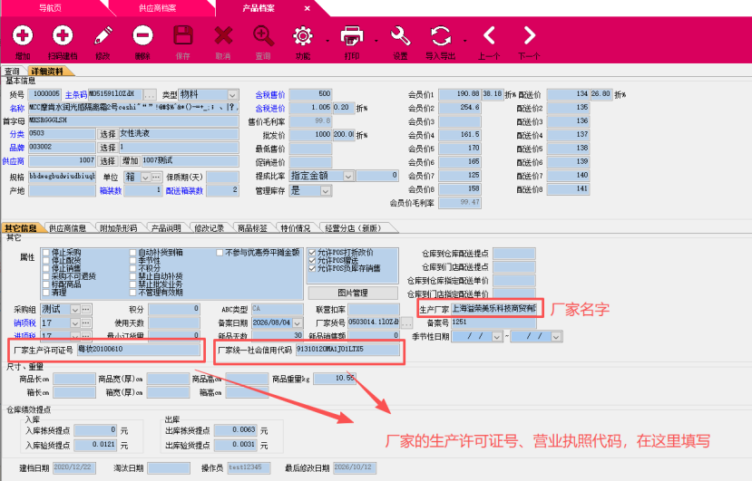Open the 修改记录 tab
752x481 pixels.
point(210,228)
